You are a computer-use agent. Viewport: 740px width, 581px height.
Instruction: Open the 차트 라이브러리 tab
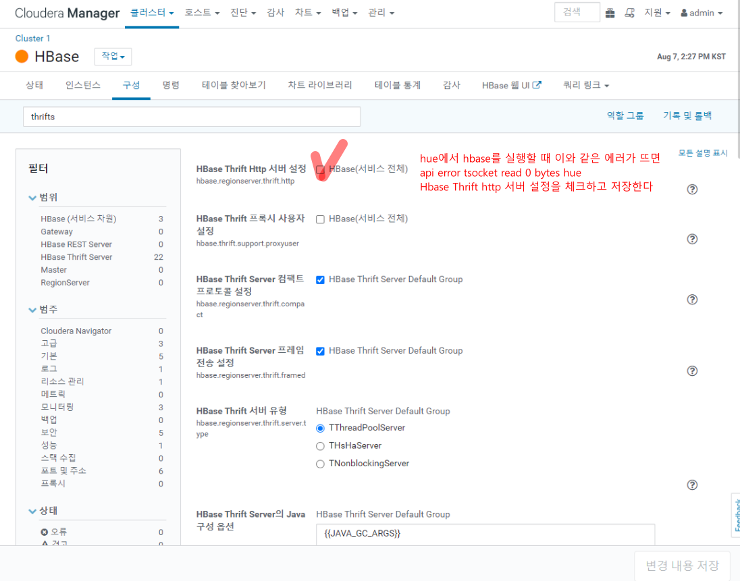pyautogui.click(x=320, y=85)
